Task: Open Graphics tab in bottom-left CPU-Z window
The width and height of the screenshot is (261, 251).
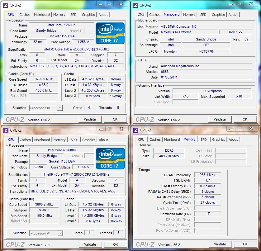Action: [x=89, y=140]
